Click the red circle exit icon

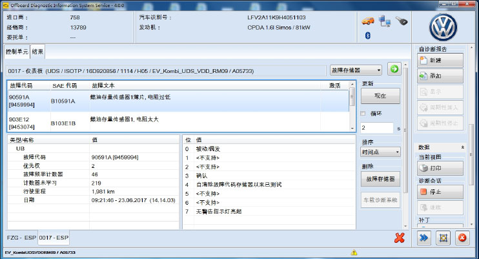coord(462,238)
